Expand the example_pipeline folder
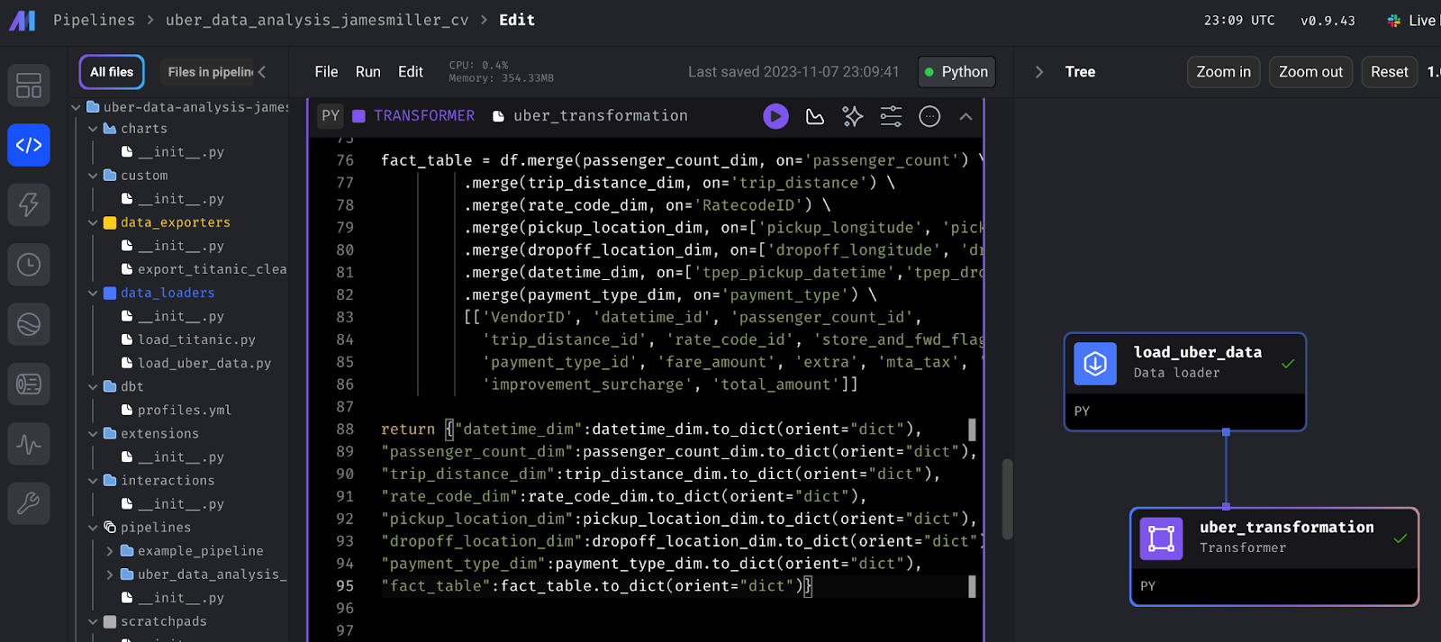Viewport: 1441px width, 642px height. (x=110, y=551)
